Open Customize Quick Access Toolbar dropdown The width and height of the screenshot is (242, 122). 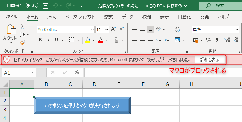point(81,6)
